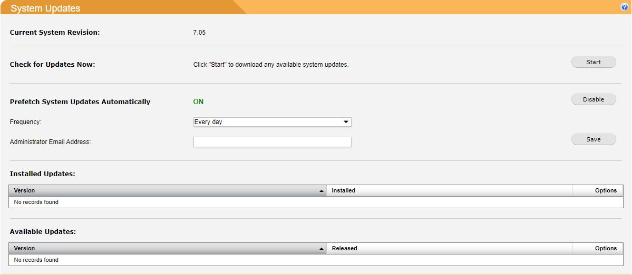Click the Installed Updates section heading

click(x=43, y=174)
